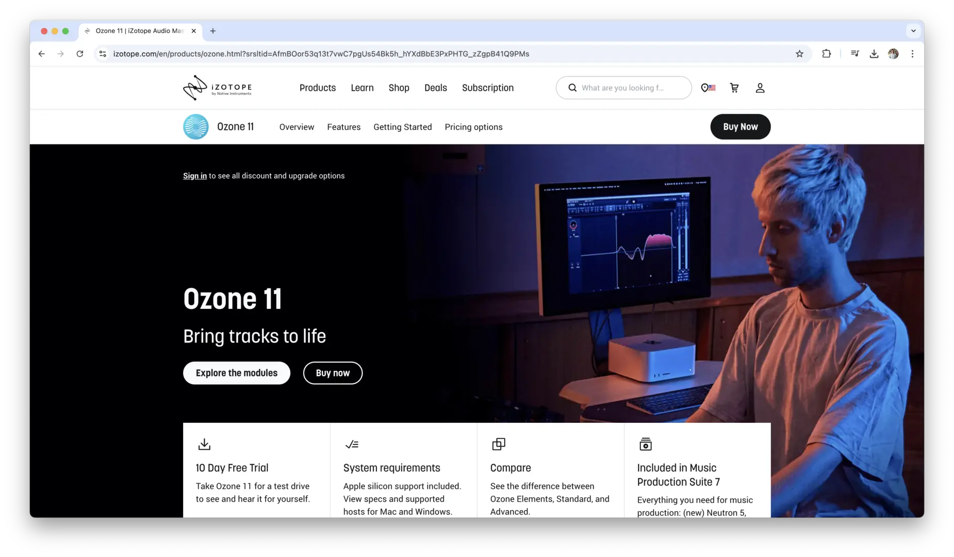Reload the page
The image size is (954, 557).
[80, 54]
